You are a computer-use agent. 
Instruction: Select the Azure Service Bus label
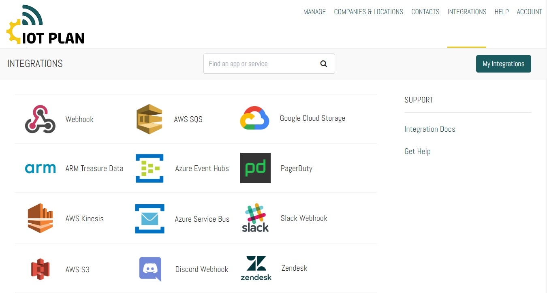coord(202,219)
